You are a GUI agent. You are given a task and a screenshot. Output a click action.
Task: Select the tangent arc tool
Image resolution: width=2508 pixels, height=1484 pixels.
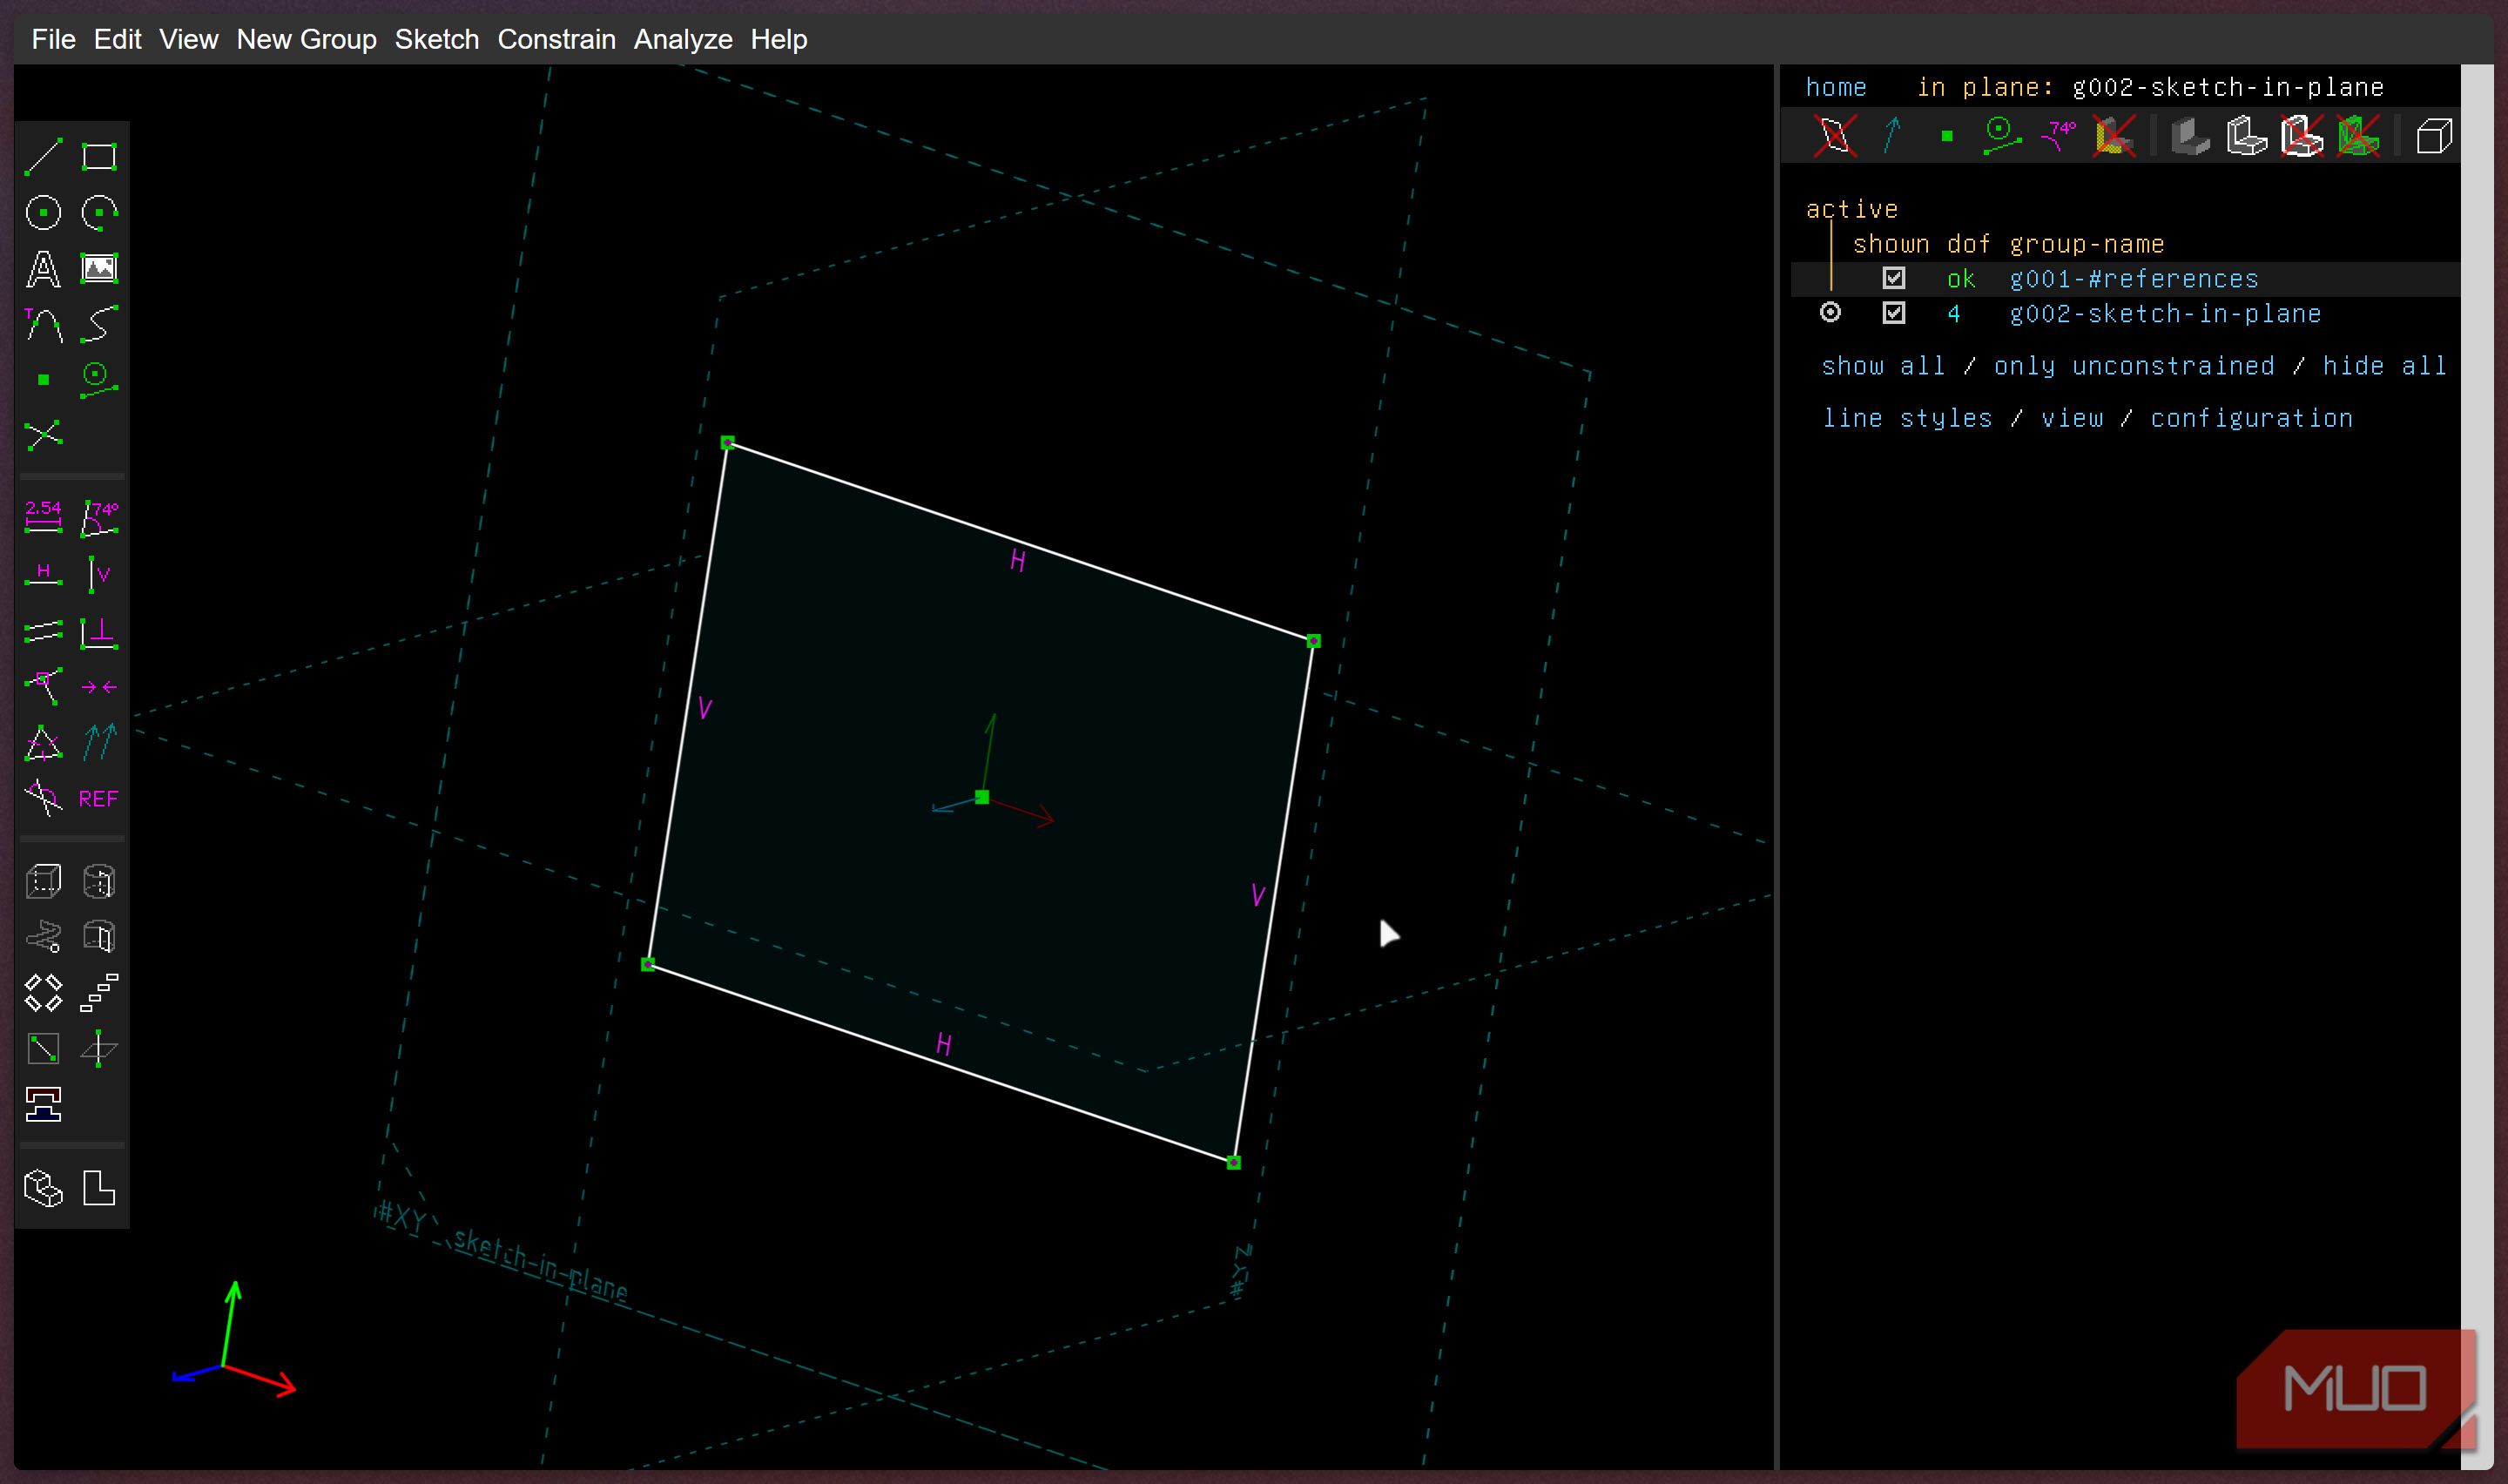[x=43, y=325]
